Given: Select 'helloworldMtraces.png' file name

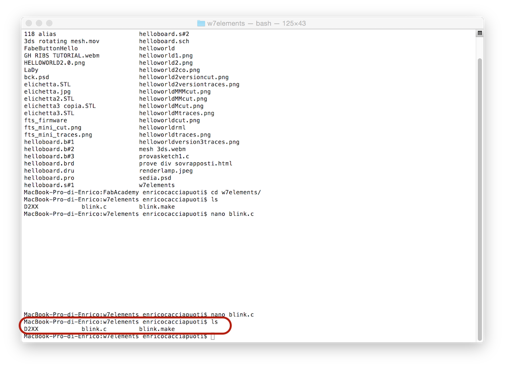Looking at the screenshot, I should (176, 113).
